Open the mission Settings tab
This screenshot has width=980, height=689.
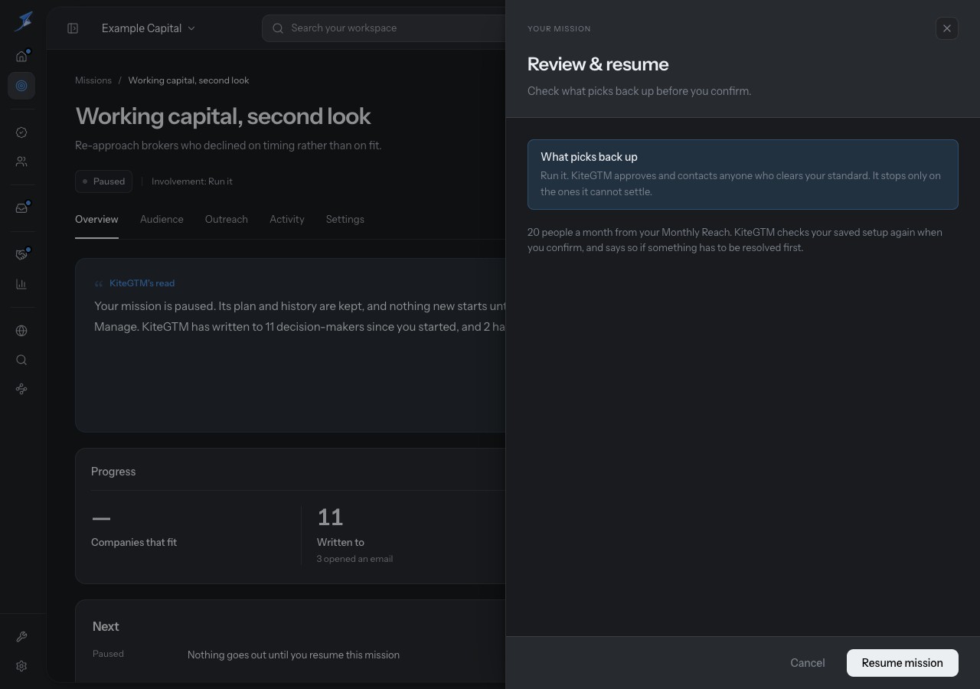tap(345, 219)
